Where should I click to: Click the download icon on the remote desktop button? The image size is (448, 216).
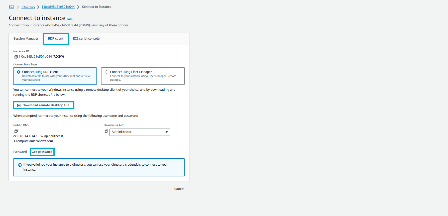19,105
